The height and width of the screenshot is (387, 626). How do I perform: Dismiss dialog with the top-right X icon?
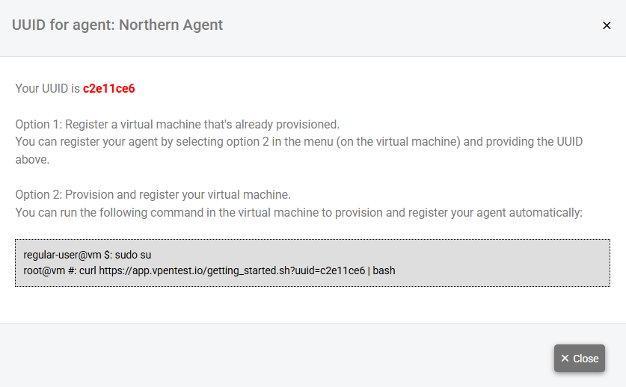click(x=607, y=25)
